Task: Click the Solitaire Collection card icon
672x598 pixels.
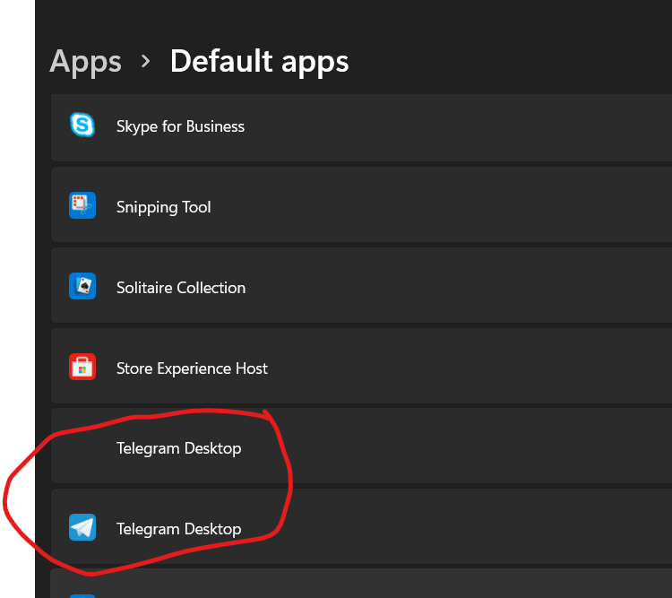Action: (82, 286)
